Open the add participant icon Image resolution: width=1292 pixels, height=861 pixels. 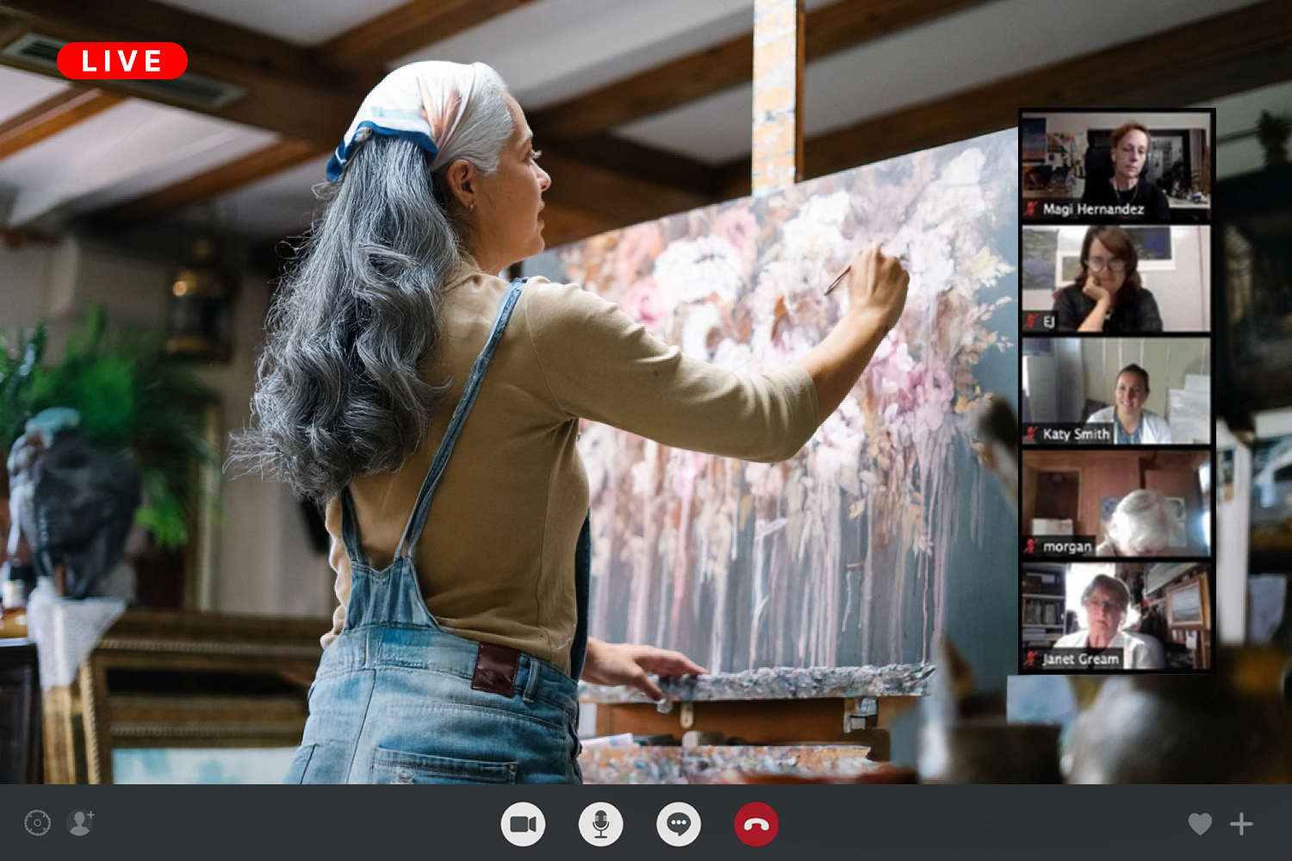(81, 823)
